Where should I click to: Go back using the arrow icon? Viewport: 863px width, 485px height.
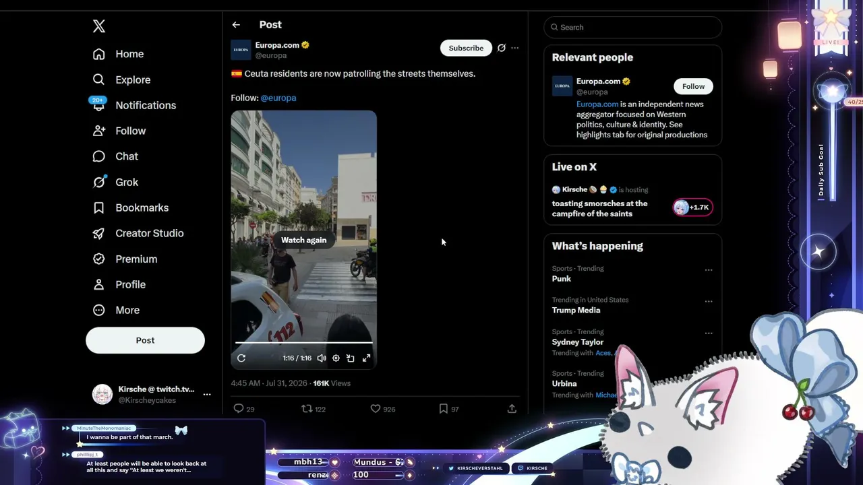tap(236, 25)
